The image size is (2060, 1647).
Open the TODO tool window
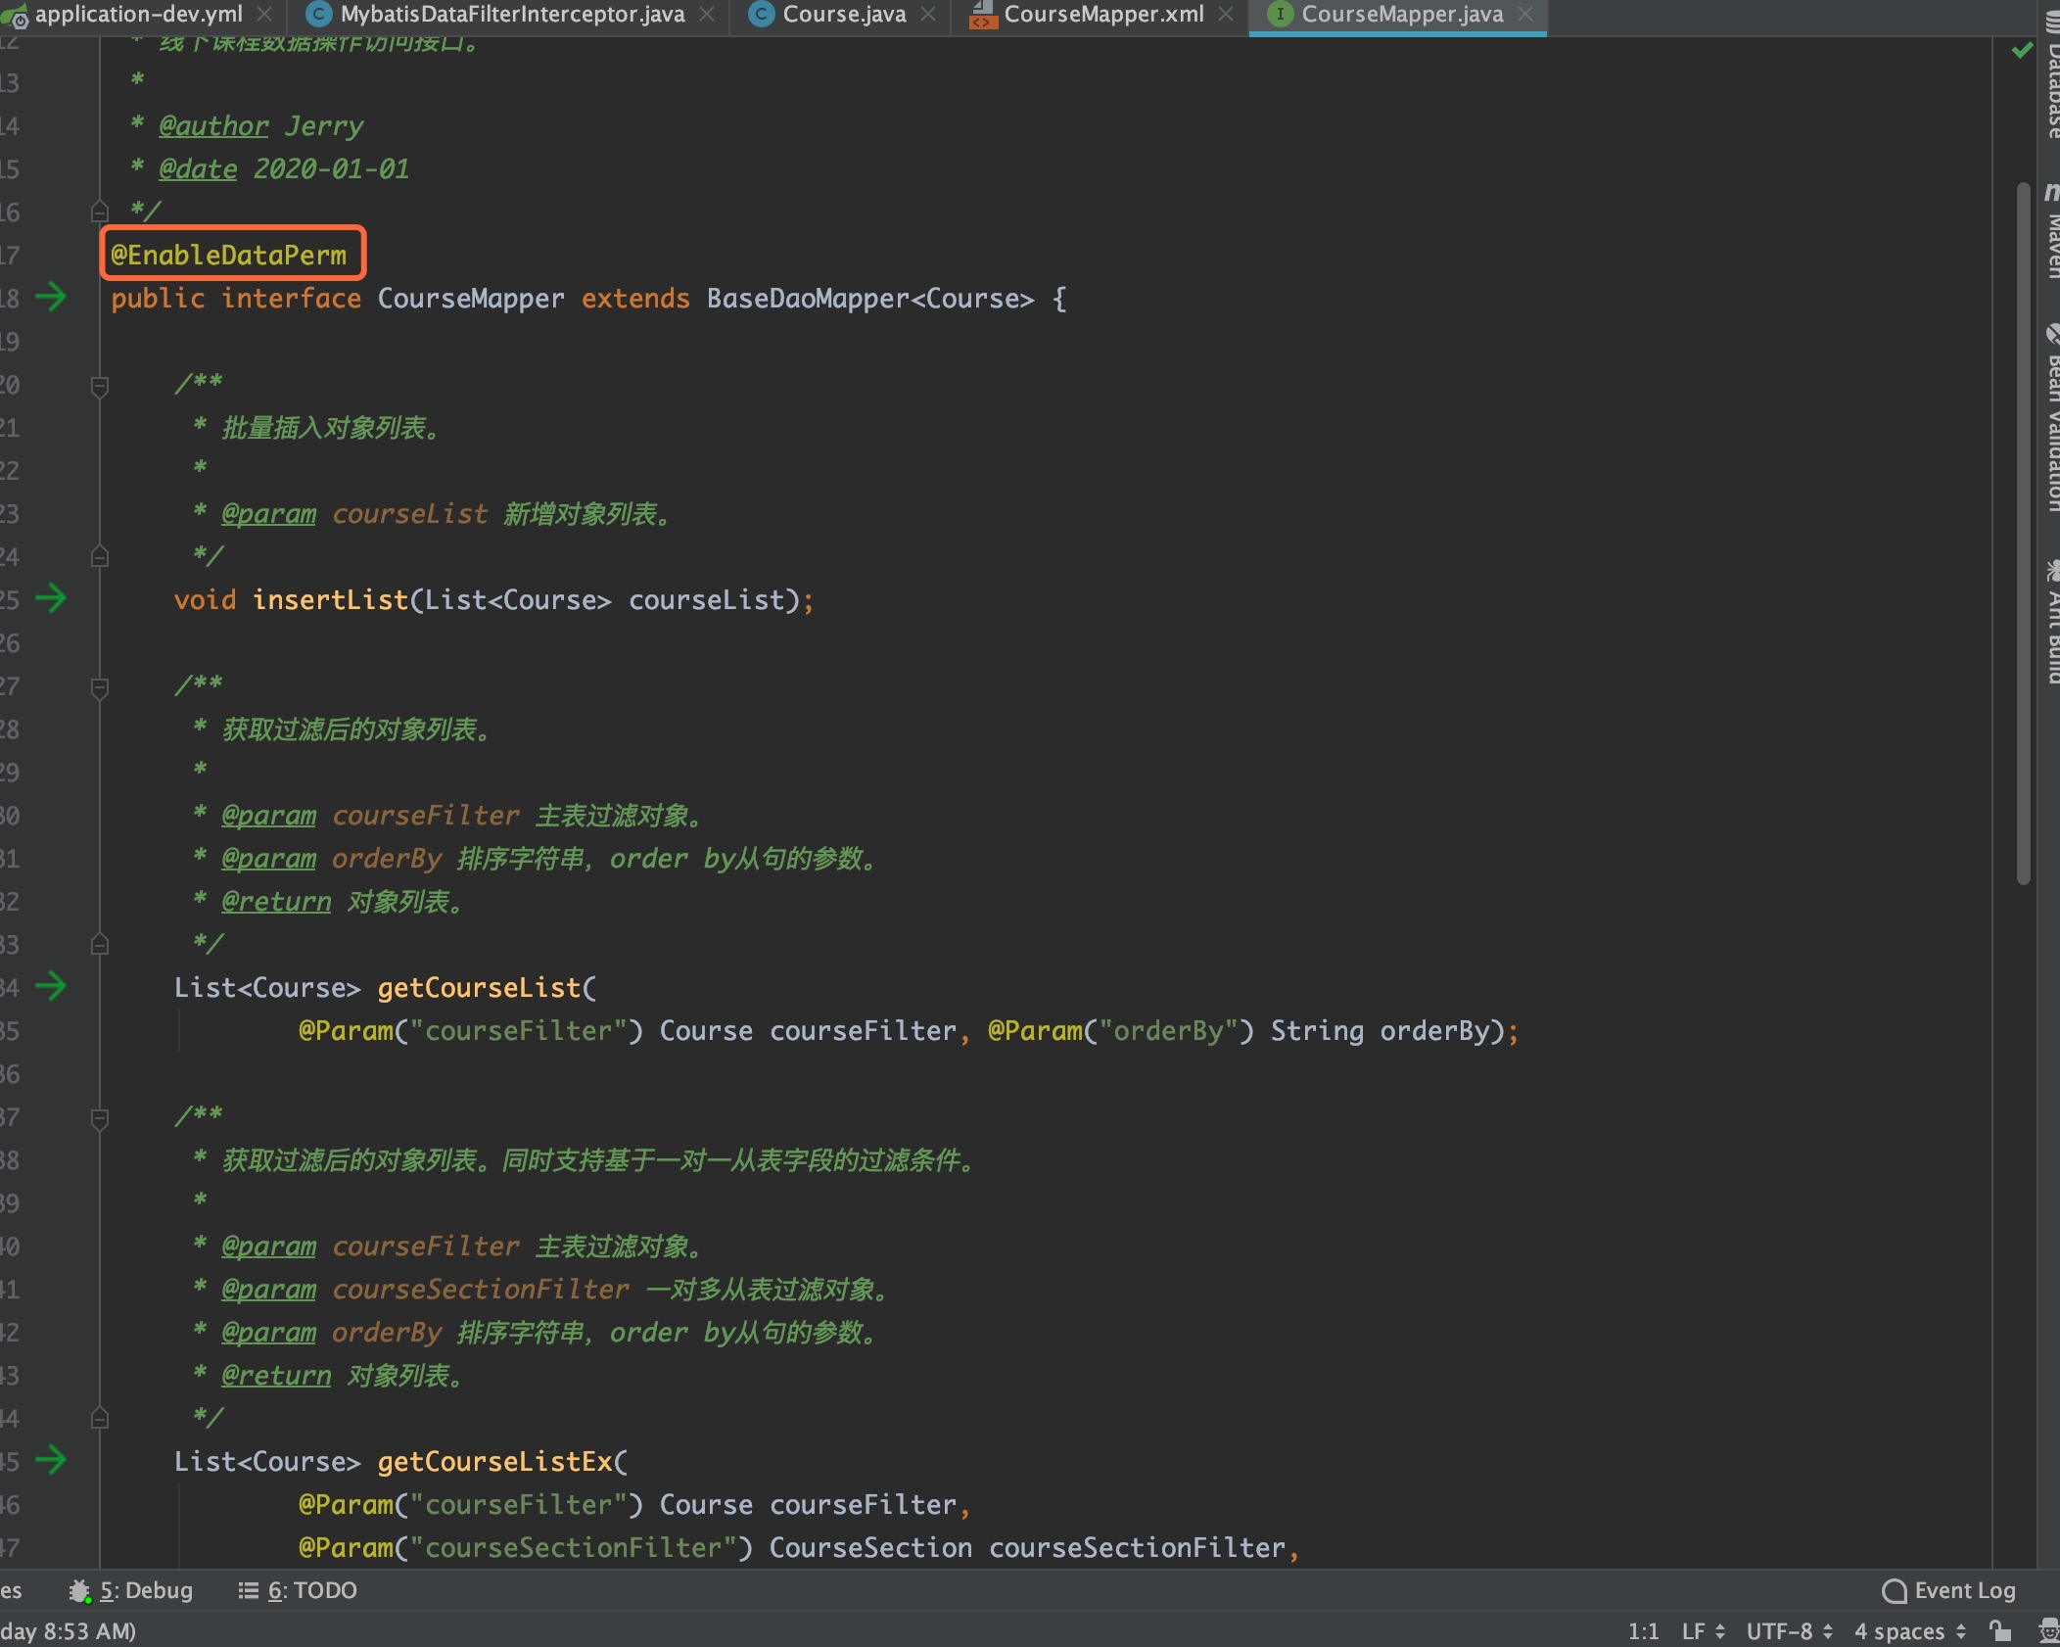coord(298,1590)
